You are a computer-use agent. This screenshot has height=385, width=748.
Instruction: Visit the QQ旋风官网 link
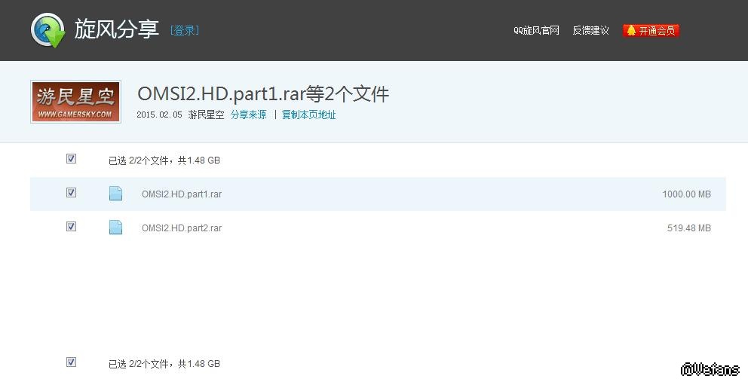coord(536,30)
